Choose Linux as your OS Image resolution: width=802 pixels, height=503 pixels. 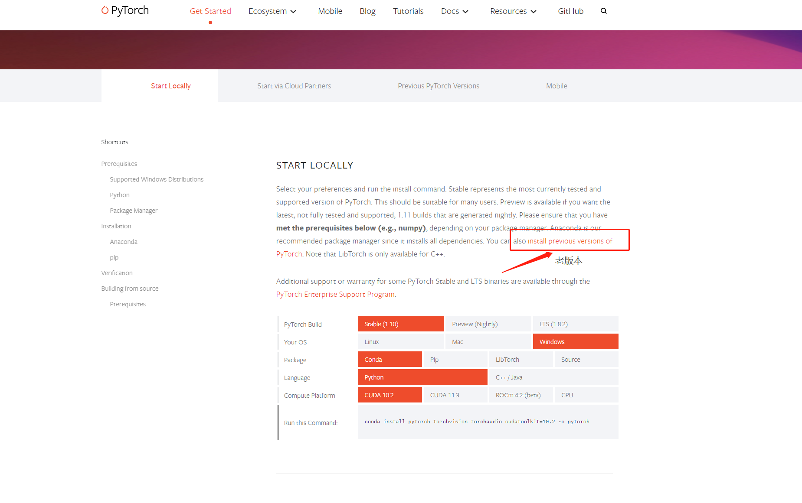point(400,342)
